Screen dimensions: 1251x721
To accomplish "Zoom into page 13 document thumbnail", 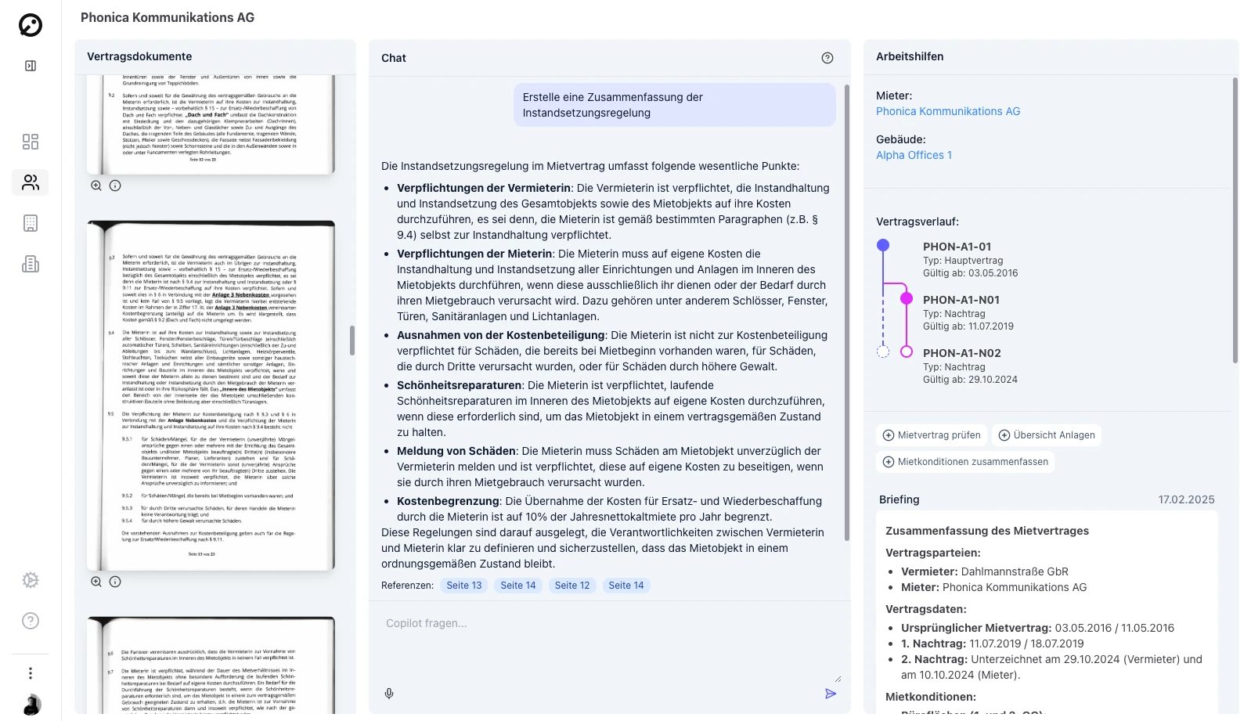I will coord(96,582).
